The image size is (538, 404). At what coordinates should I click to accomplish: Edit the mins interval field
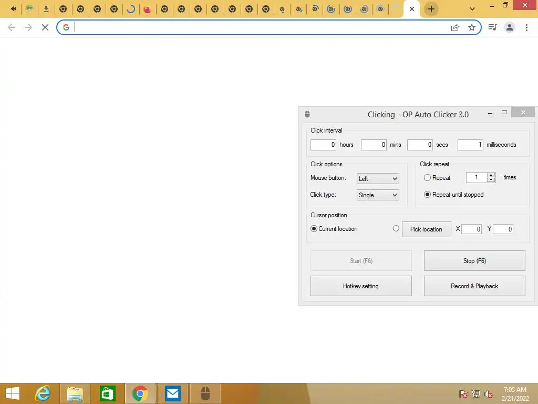[374, 145]
